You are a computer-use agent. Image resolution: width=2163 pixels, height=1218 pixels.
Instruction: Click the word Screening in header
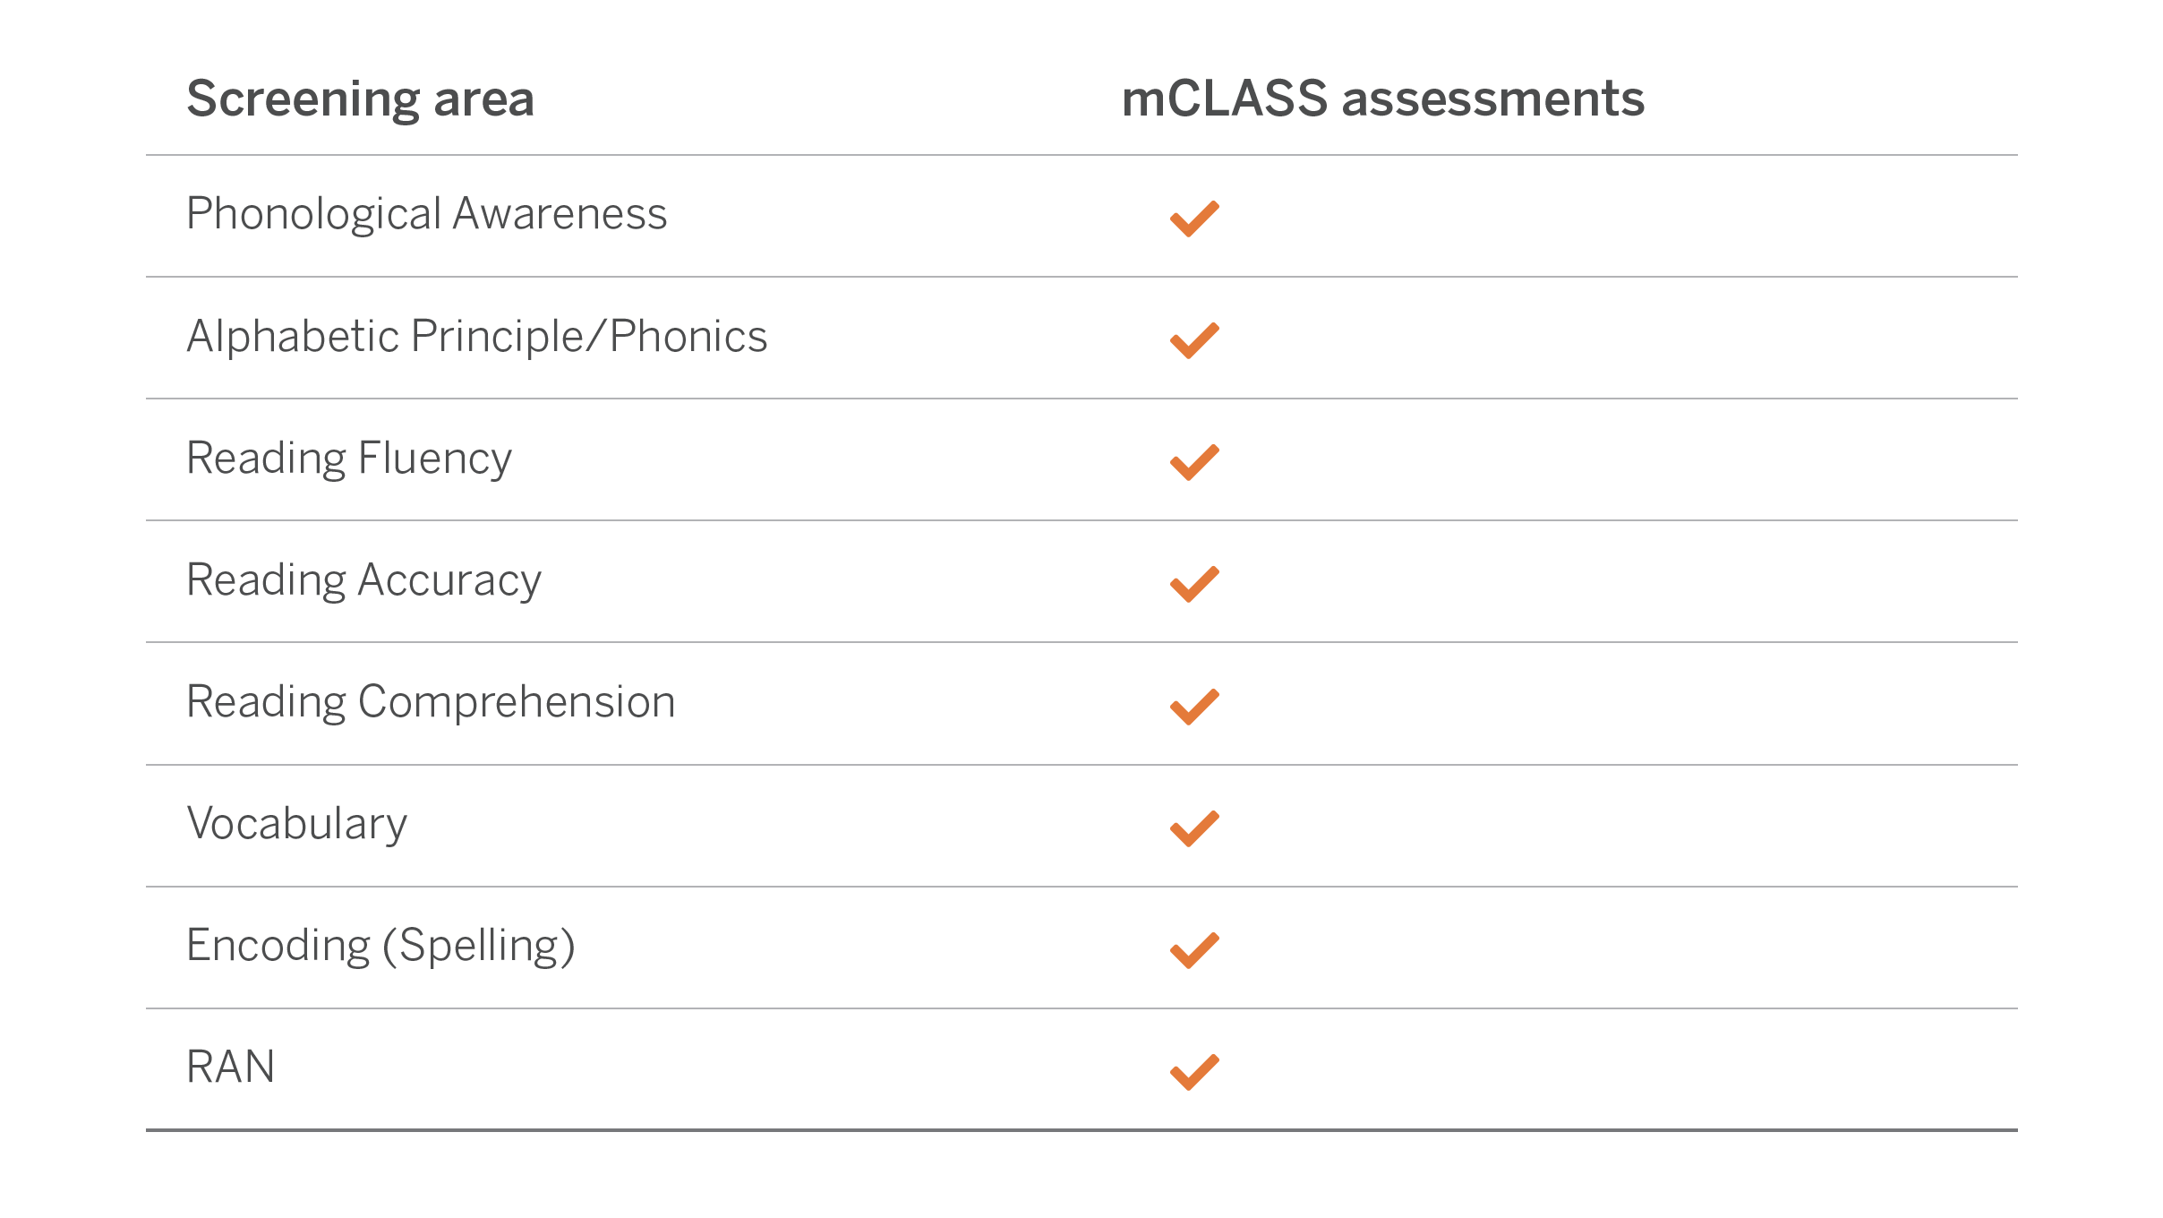[303, 99]
